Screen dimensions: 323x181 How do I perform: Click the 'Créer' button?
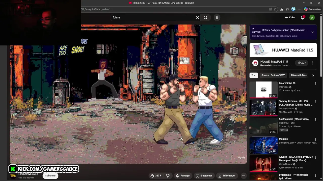point(290,18)
